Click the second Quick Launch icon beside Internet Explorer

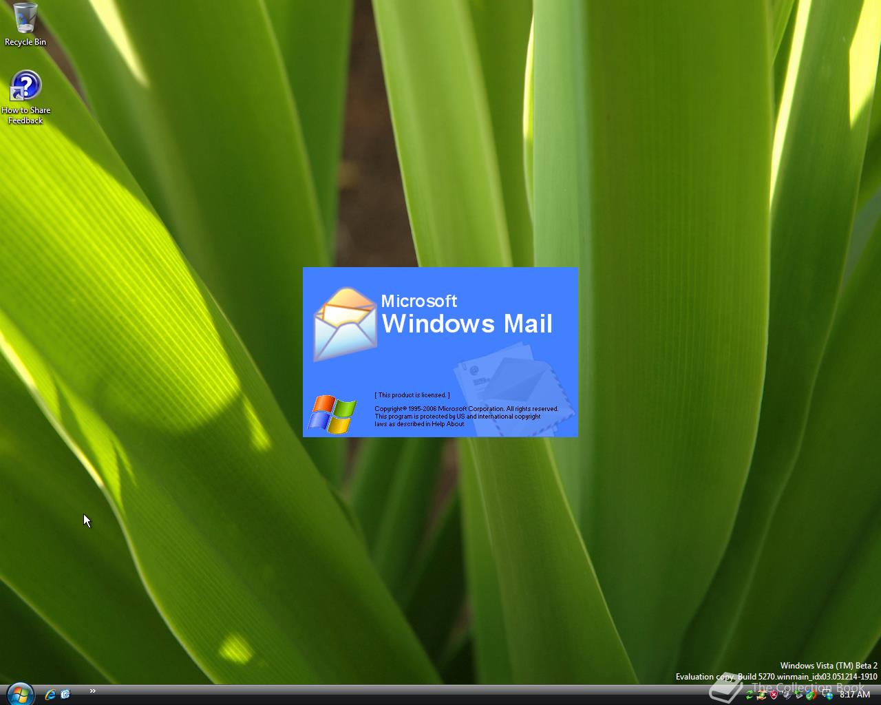click(65, 695)
